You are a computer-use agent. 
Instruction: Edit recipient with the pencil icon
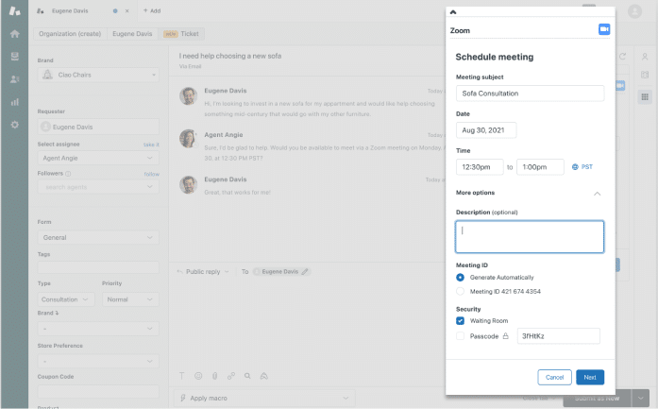[x=305, y=272]
